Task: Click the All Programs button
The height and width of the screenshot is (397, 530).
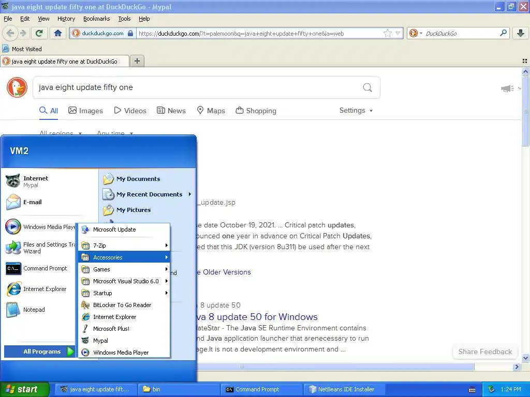Action: coord(39,352)
